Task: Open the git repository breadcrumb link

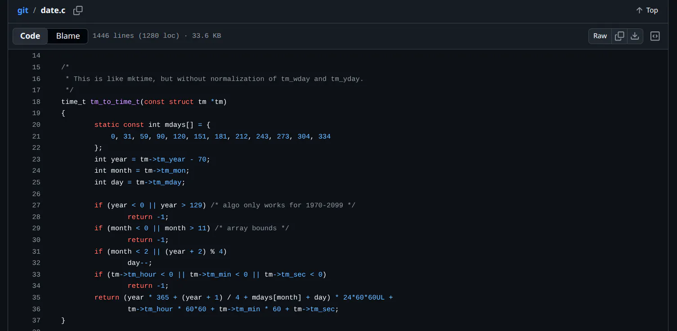Action: pyautogui.click(x=23, y=10)
